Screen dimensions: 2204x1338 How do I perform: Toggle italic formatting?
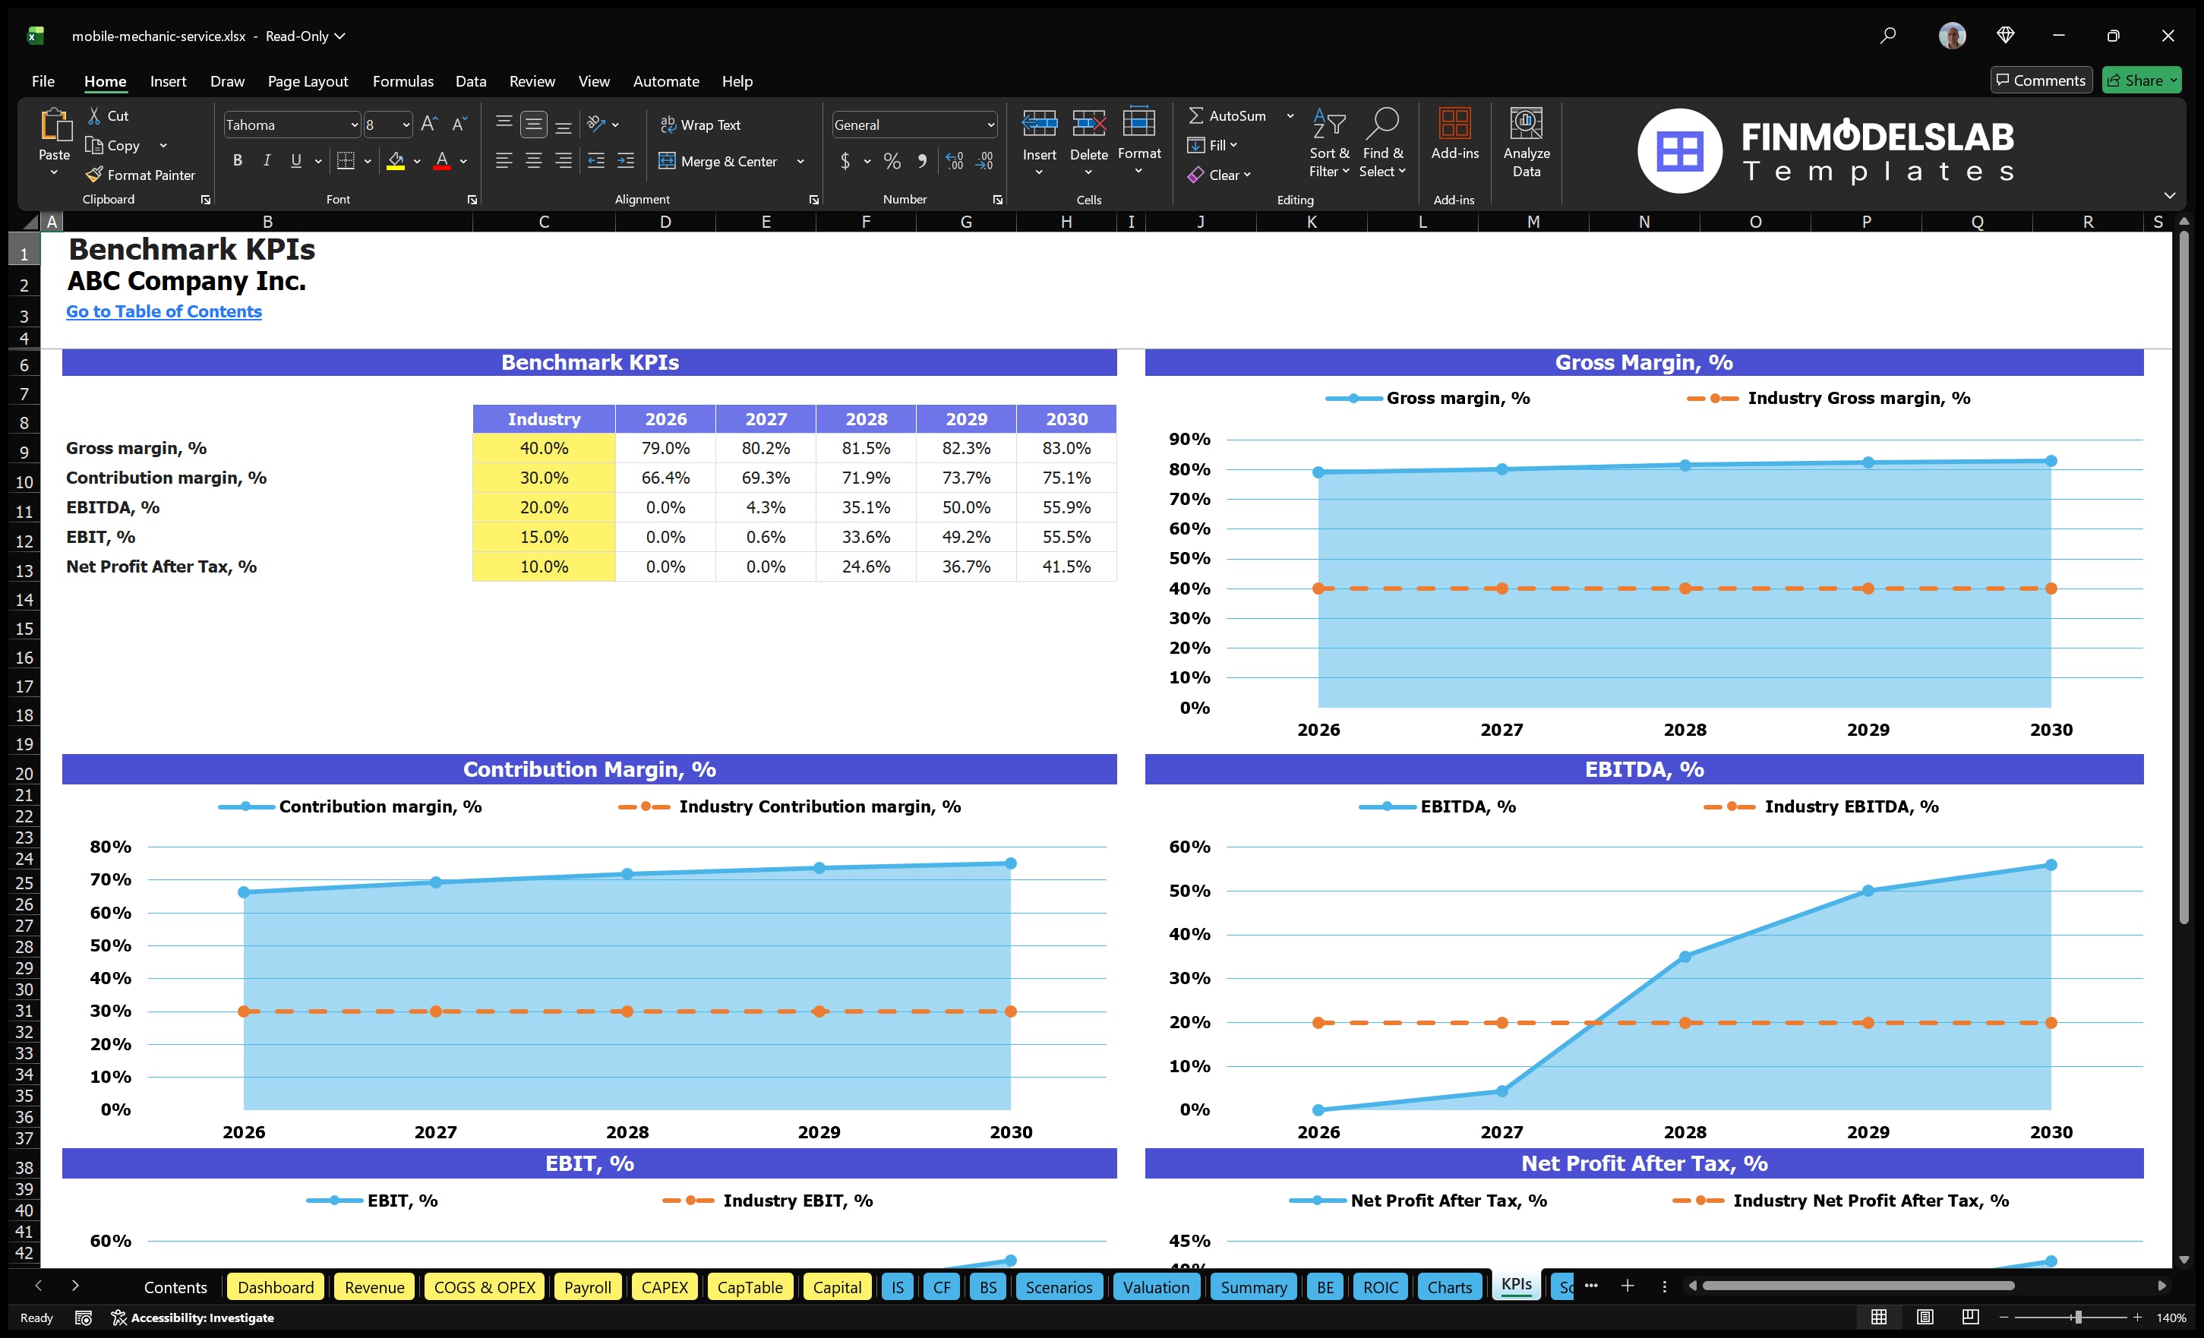click(266, 160)
